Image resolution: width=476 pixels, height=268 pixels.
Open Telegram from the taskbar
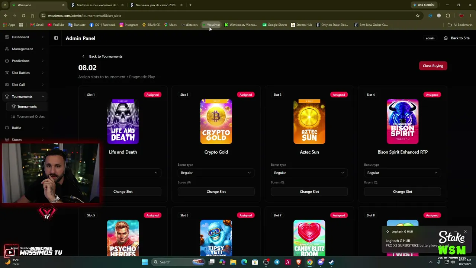coord(277,262)
